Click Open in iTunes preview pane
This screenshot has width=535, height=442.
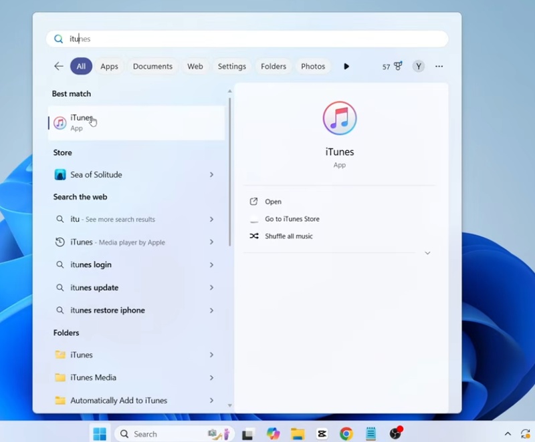274,202
